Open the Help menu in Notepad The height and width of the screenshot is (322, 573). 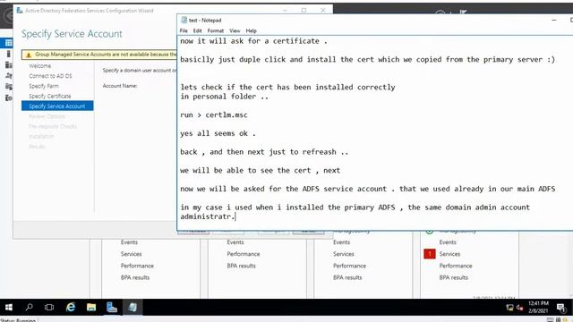251,31
